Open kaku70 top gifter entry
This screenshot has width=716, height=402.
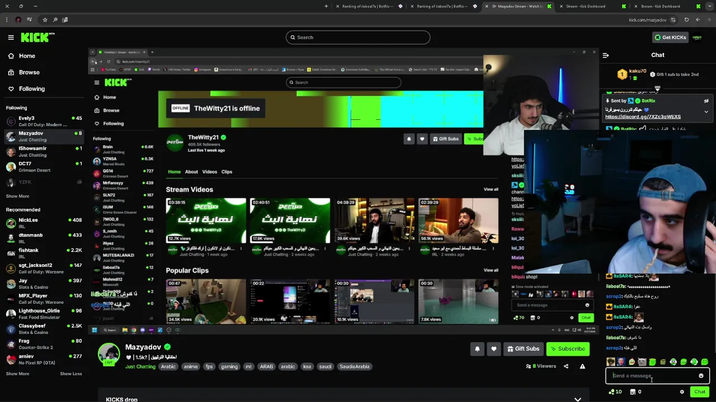coord(632,74)
